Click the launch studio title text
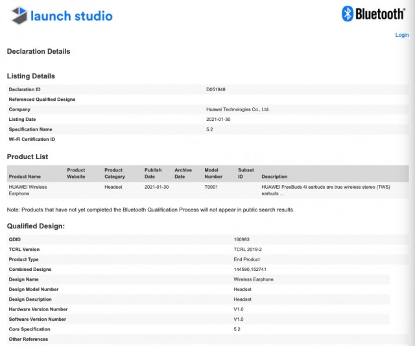 71,16
